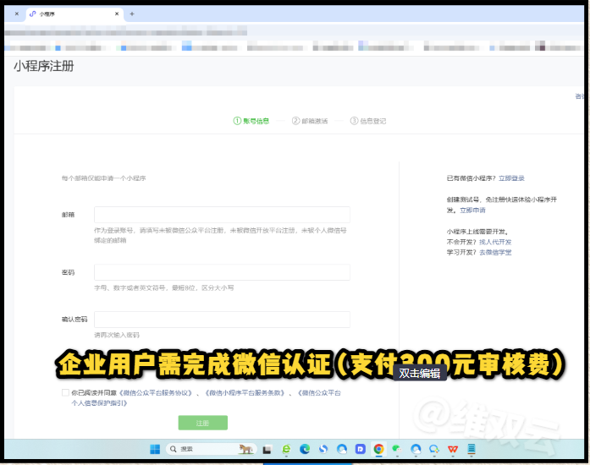Open Microsoft Edge from the taskbar
This screenshot has height=465, width=590.
305,449
